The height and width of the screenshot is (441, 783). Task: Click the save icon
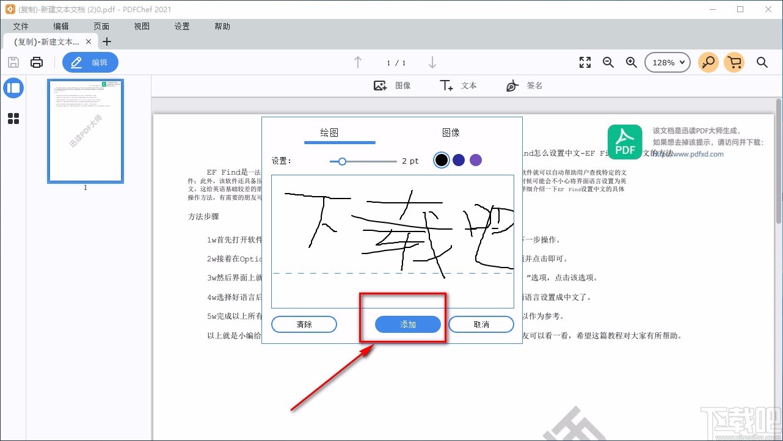(13, 62)
